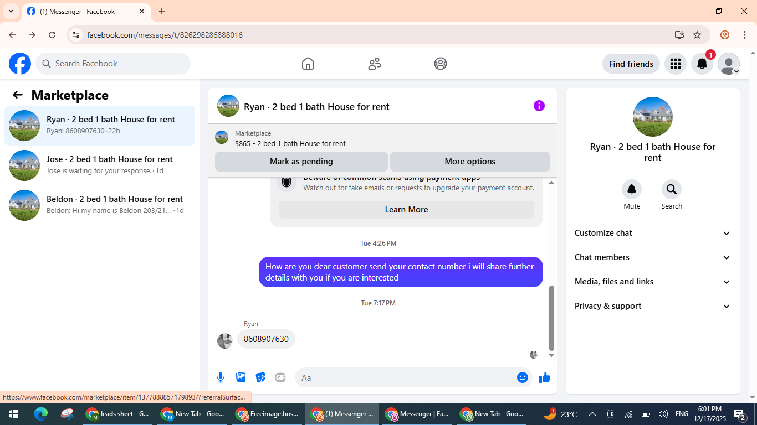Expand Privacy & support section
The height and width of the screenshot is (425, 757).
(x=653, y=306)
